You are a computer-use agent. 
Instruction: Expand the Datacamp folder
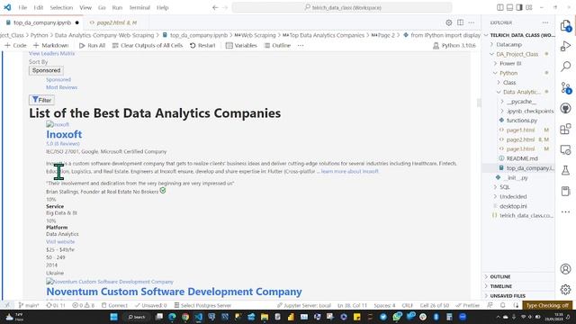tap(508, 44)
